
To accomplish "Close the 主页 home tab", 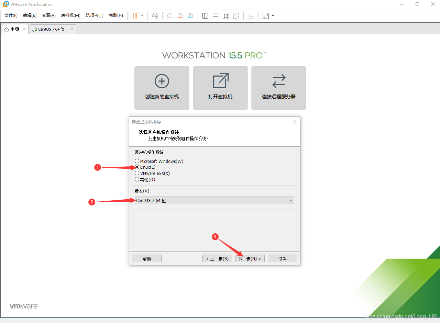I will click(24, 29).
